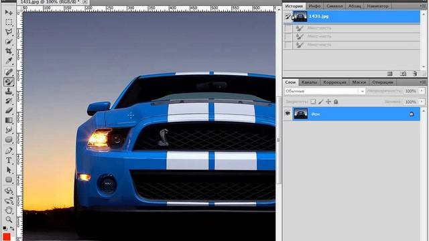The width and height of the screenshot is (429, 241).
Task: Expand the layer opacity slider arrow
Action: click(422, 91)
